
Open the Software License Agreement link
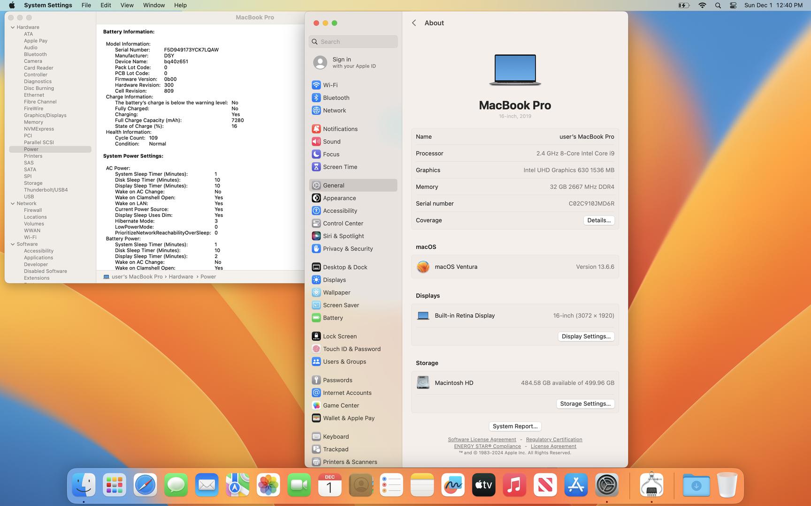[482, 439]
